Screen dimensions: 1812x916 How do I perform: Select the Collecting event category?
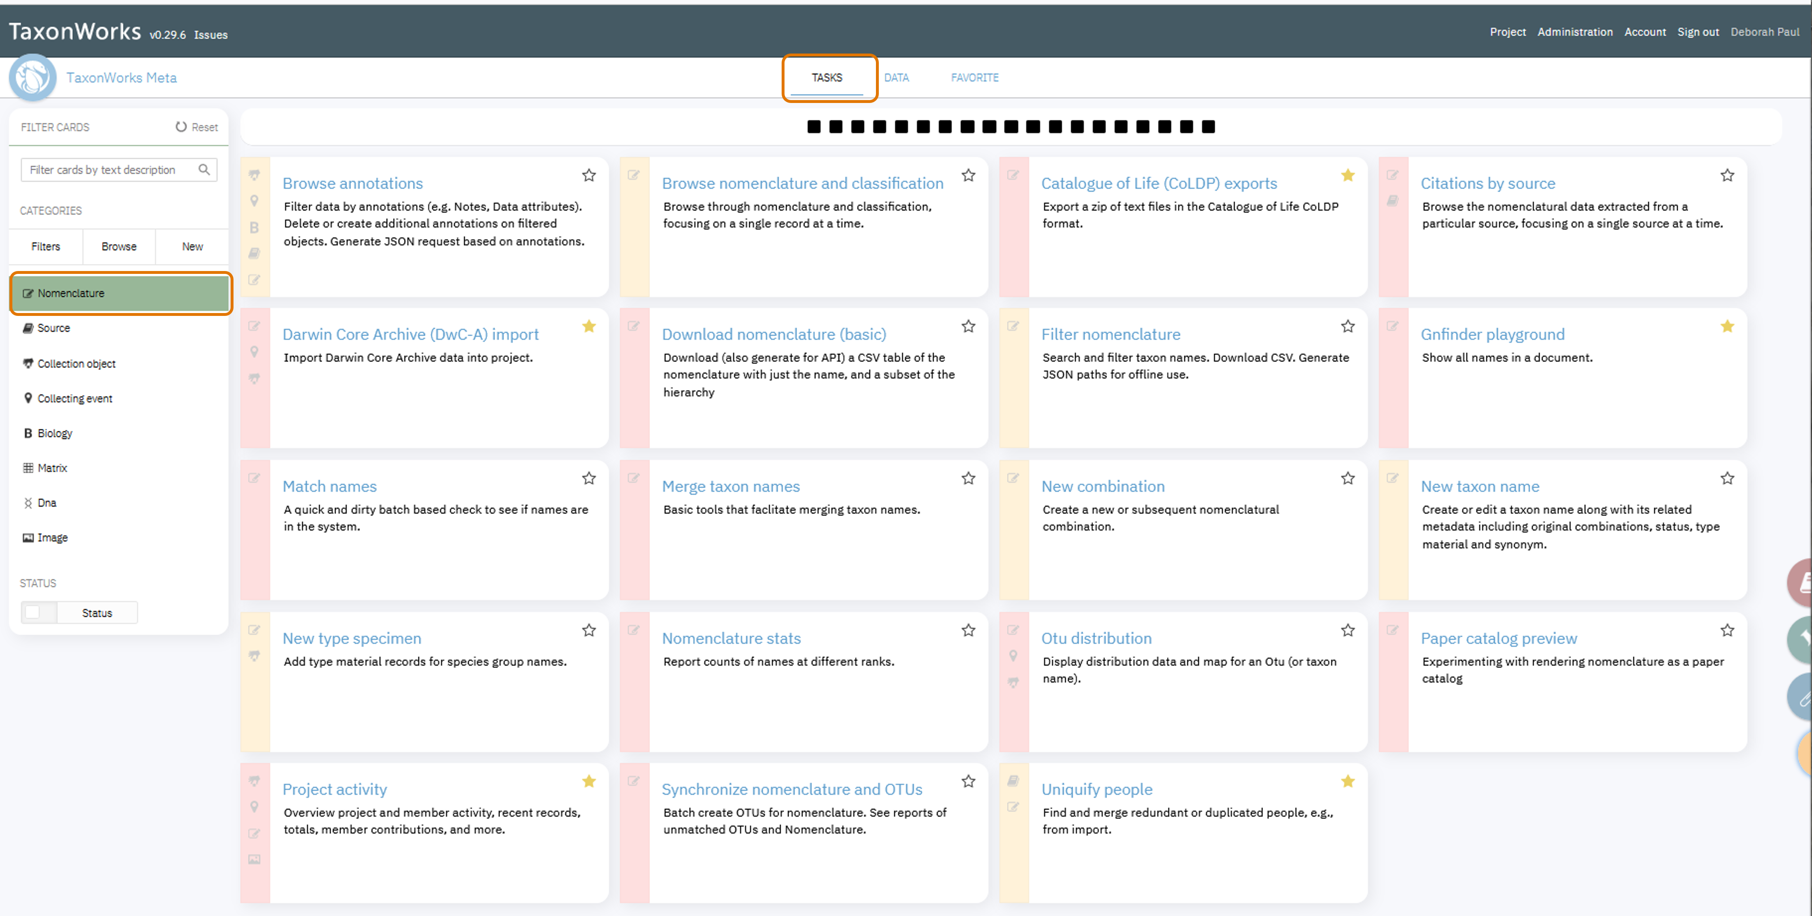[x=119, y=398]
